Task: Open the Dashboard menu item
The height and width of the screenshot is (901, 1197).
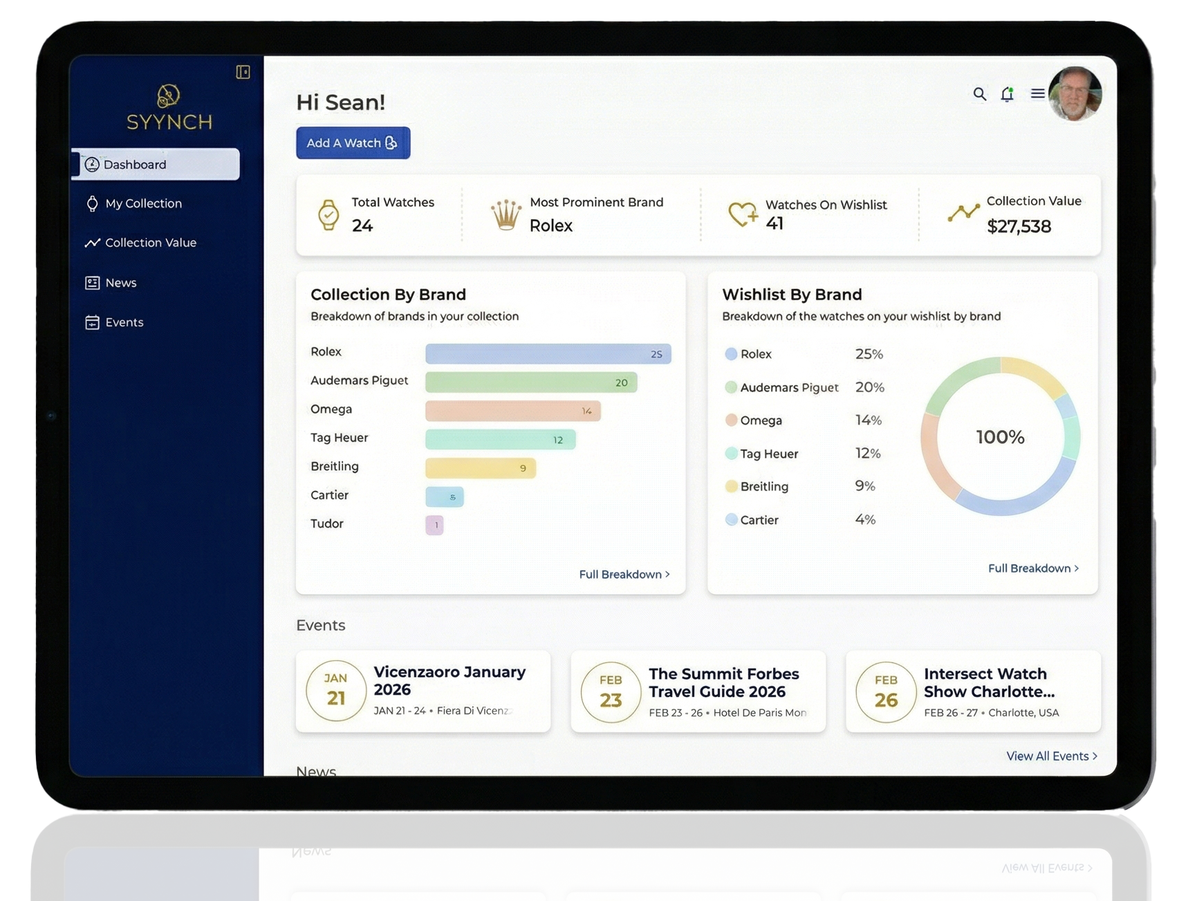Action: click(156, 165)
